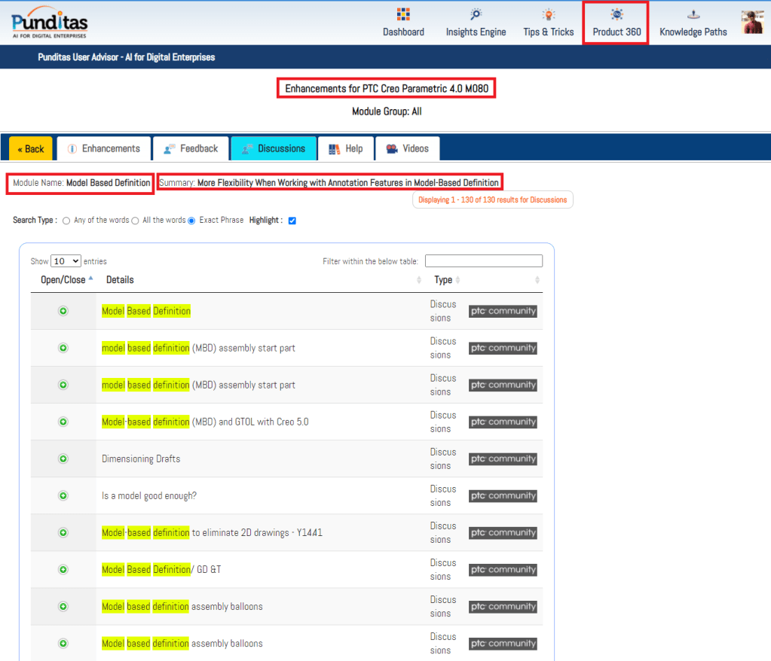Click the yellow Back button
771x661 pixels.
click(x=31, y=149)
